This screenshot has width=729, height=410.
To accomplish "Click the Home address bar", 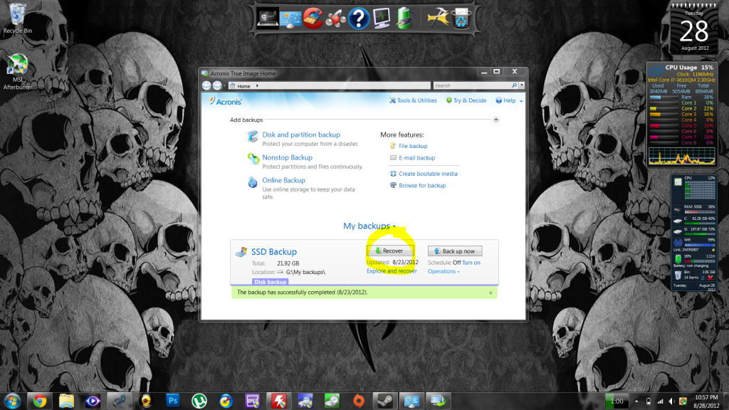I will point(329,85).
